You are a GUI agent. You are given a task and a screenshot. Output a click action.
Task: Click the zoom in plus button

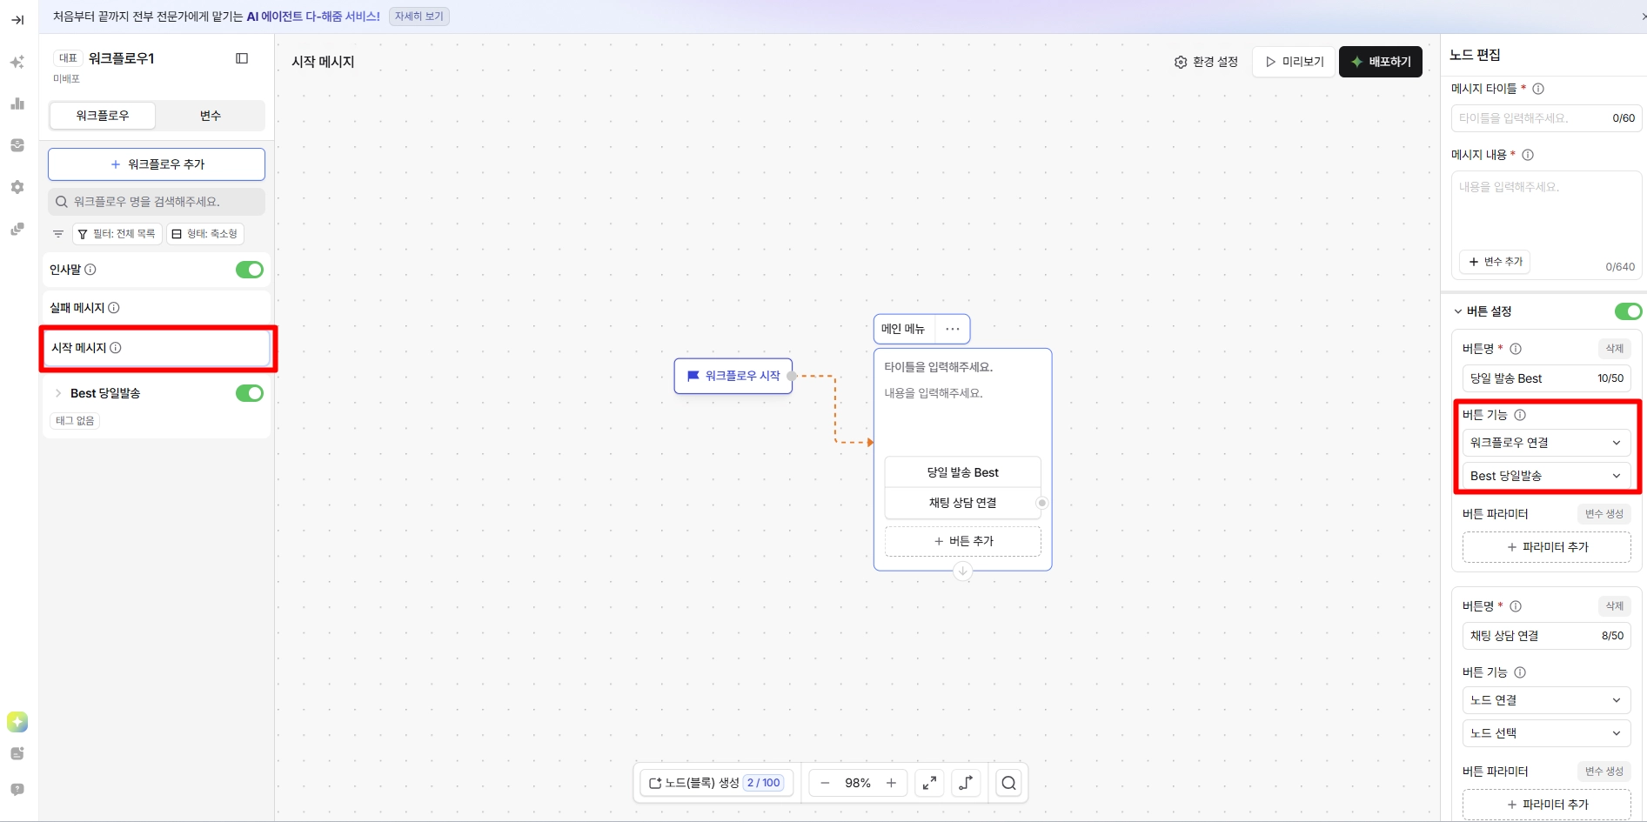(x=891, y=783)
